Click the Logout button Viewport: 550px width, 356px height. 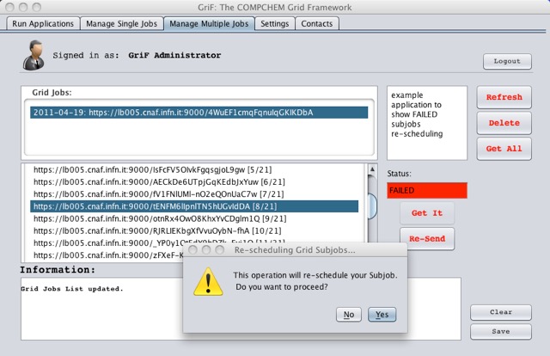point(507,61)
